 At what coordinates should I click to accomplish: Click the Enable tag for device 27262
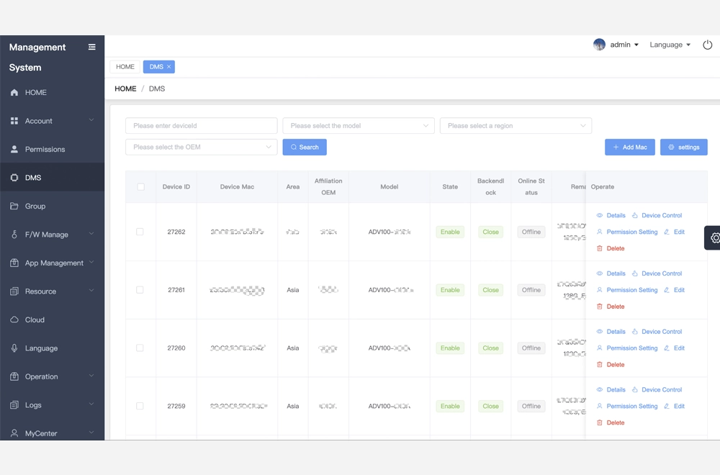(450, 232)
